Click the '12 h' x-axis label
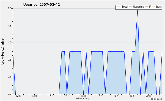The width and height of the screenshot is (165, 101). tap(18, 96)
